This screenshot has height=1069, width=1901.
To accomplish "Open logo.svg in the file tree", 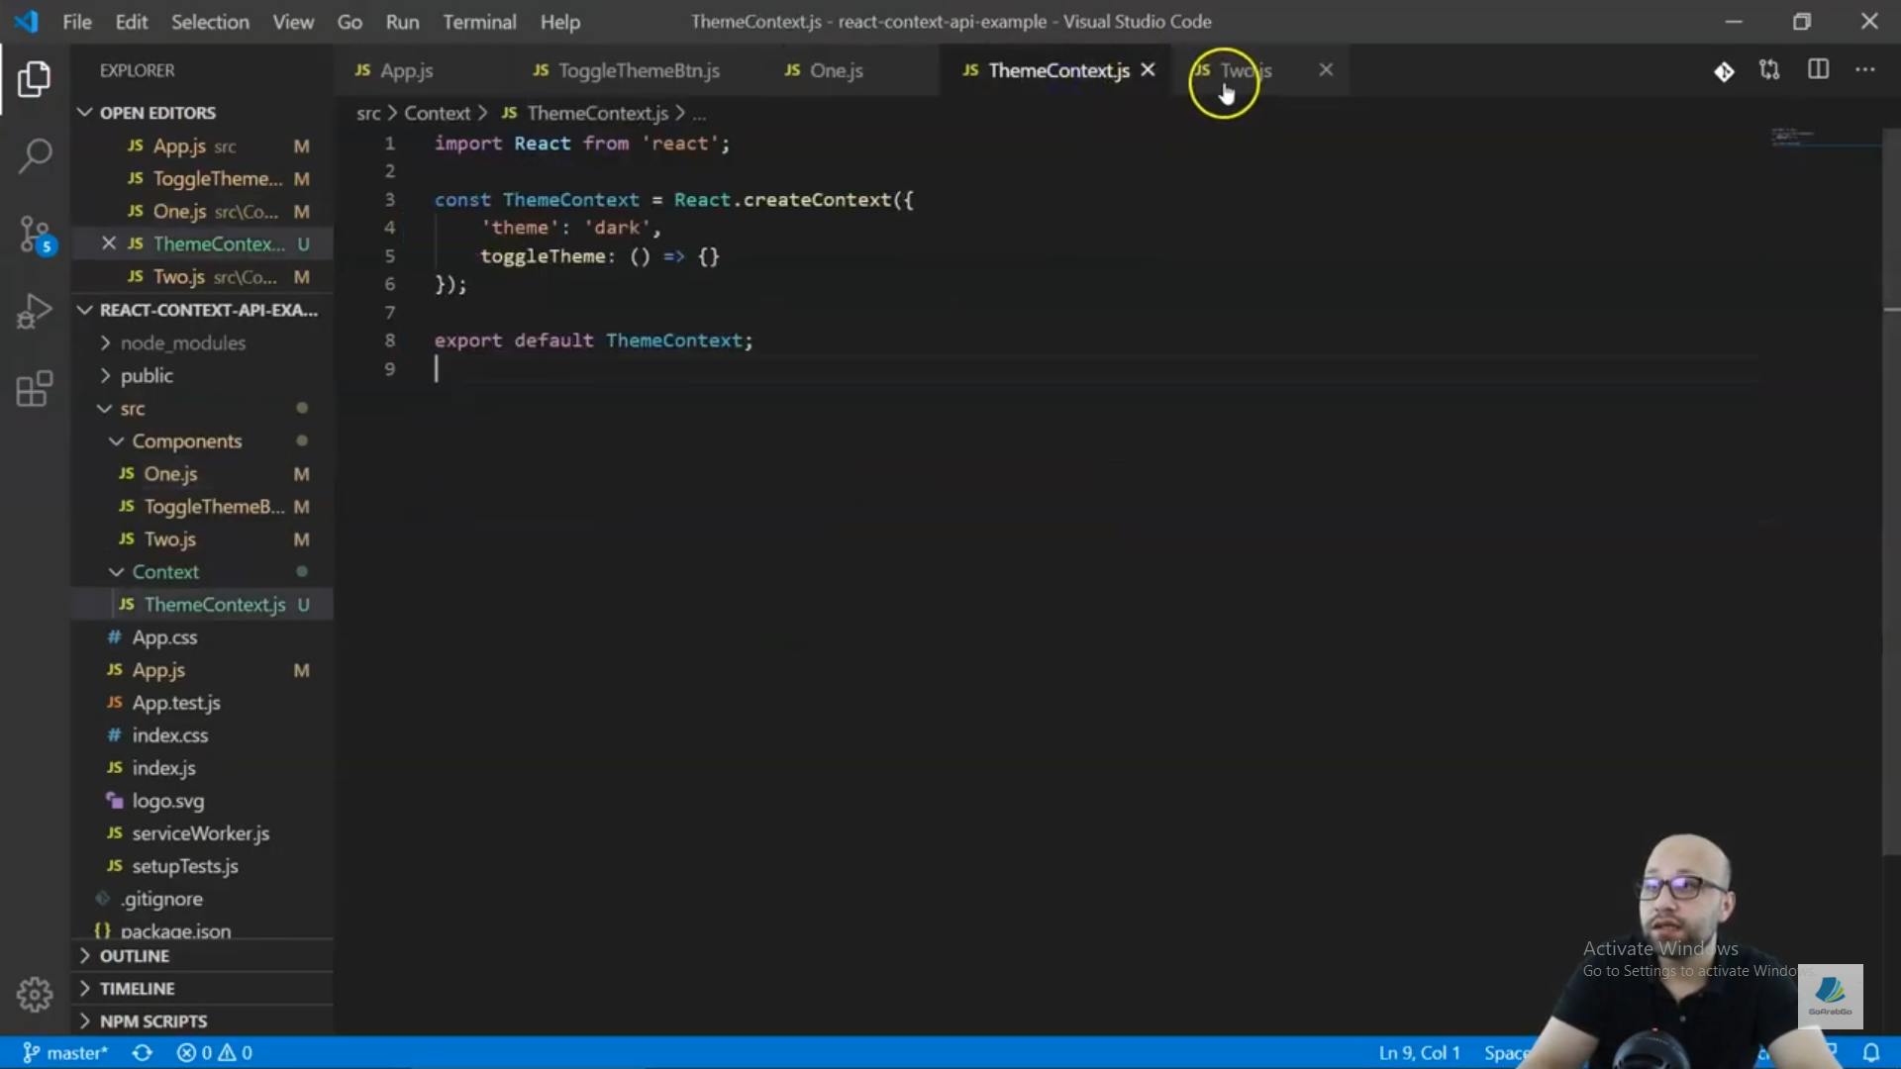I will tap(167, 800).
